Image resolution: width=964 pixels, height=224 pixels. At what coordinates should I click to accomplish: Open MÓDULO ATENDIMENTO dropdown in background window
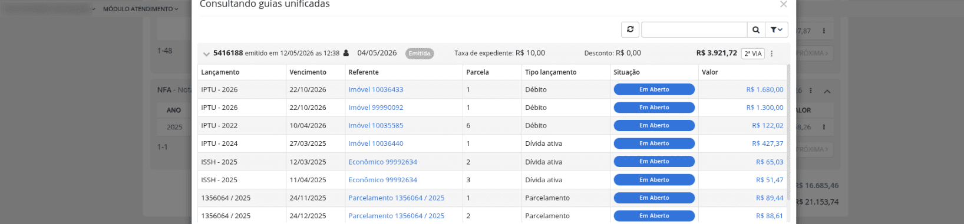pos(140,9)
